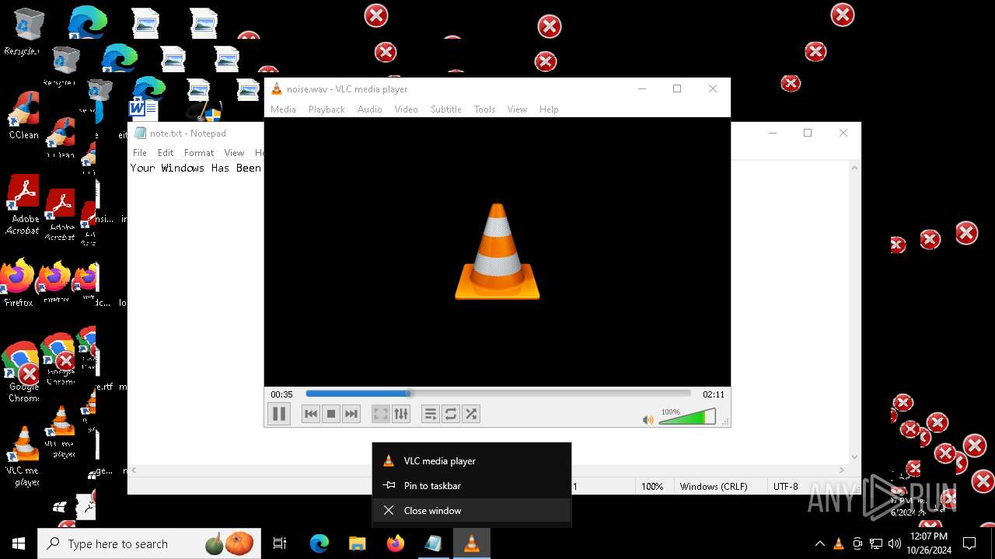This screenshot has height=559, width=995.
Task: Select Pin to taskbar in jump list
Action: click(472, 485)
